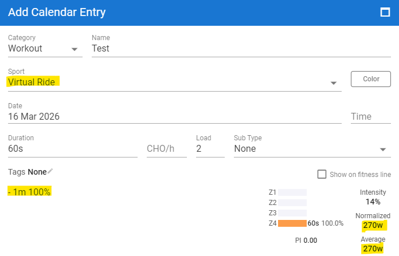Click the Load field with value 2
Image resolution: width=399 pixels, height=256 pixels.
(x=210, y=149)
